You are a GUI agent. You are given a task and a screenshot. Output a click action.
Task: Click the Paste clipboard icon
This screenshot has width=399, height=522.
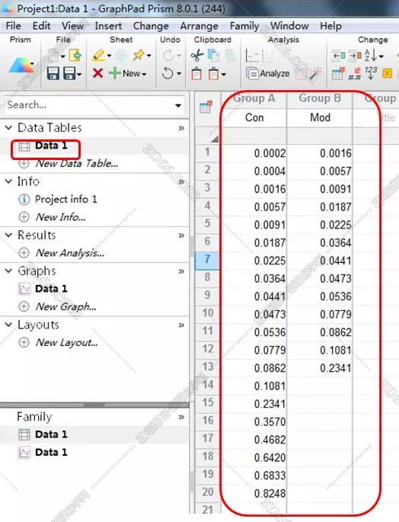(196, 74)
